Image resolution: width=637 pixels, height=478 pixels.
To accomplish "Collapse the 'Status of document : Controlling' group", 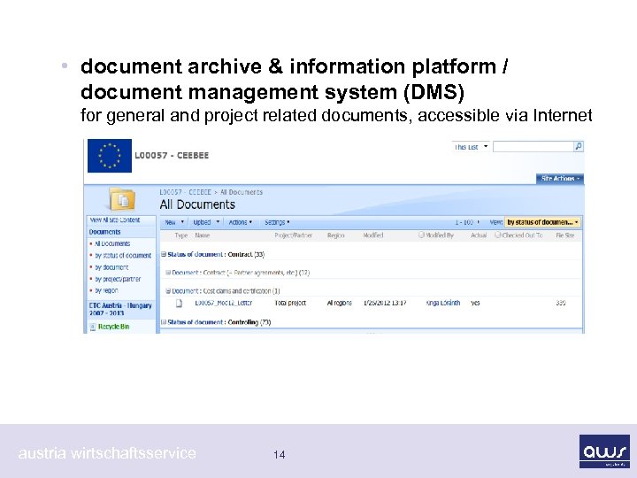I will coord(164,322).
